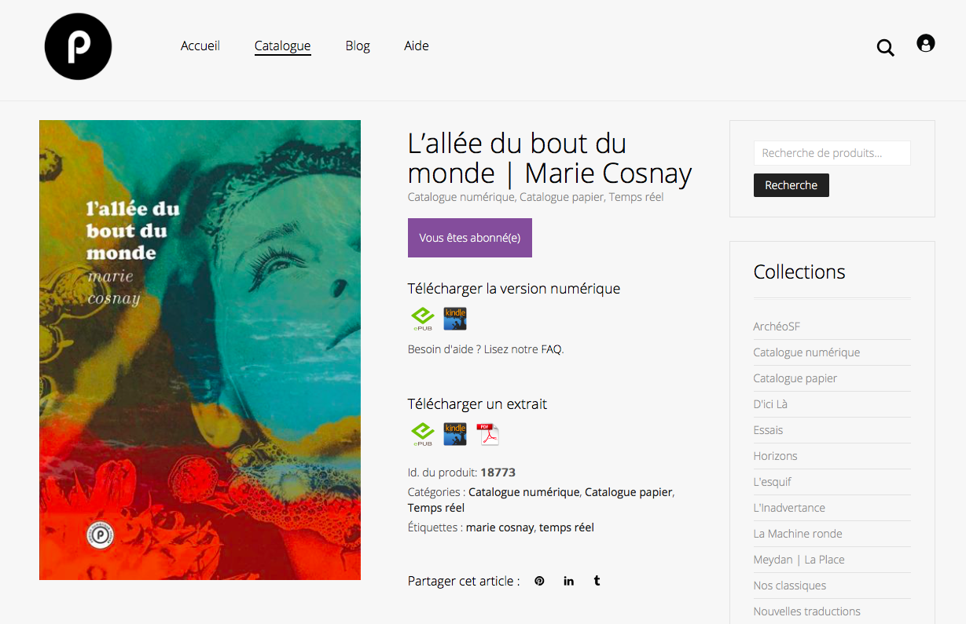Share this article on LinkedIn
This screenshot has height=624, width=966.
[568, 581]
